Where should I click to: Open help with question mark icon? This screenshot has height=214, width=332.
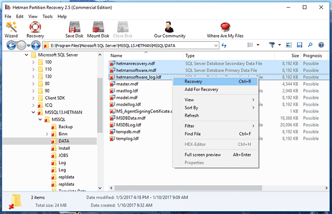321,45
